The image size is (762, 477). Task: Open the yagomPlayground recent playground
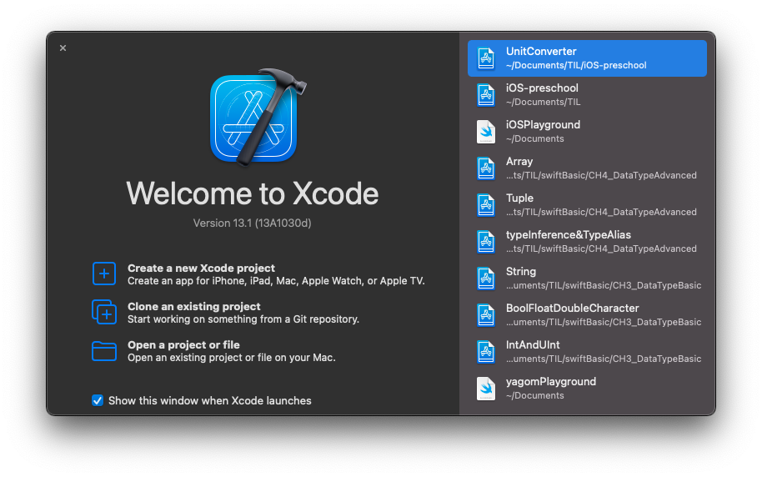pos(587,389)
